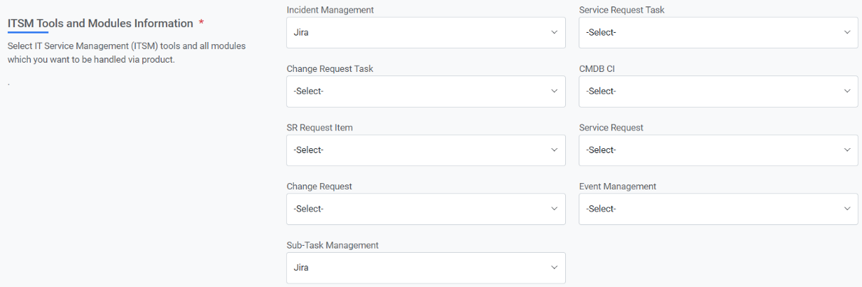This screenshot has height=287, width=862.
Task: Open the Service Request dropdown
Action: [718, 150]
